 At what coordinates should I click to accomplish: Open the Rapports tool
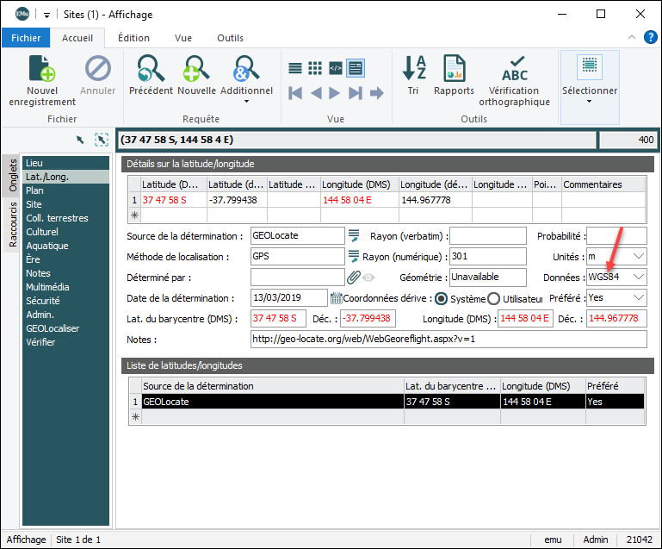pos(454,70)
